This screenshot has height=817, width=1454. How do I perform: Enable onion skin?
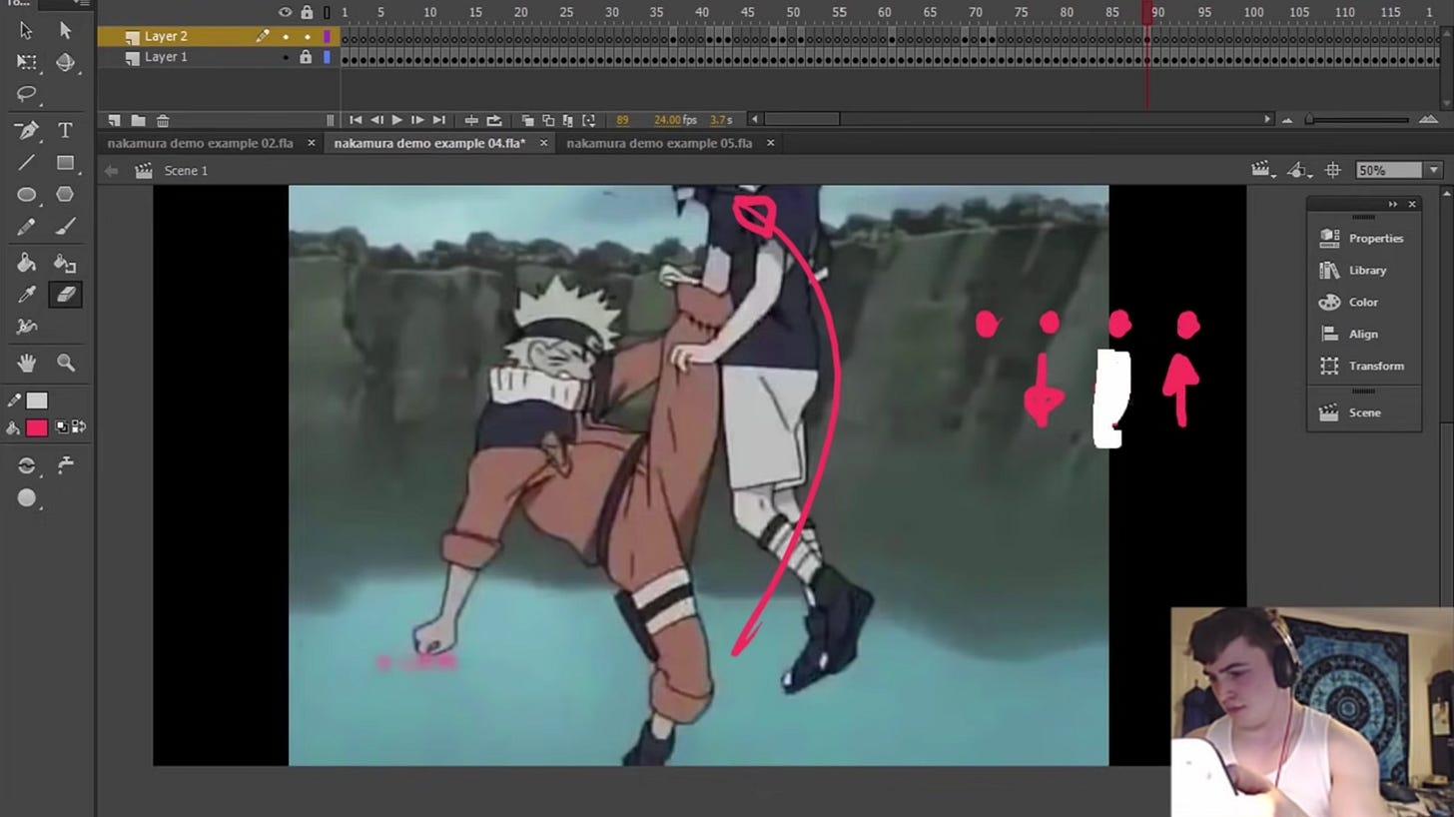click(528, 120)
